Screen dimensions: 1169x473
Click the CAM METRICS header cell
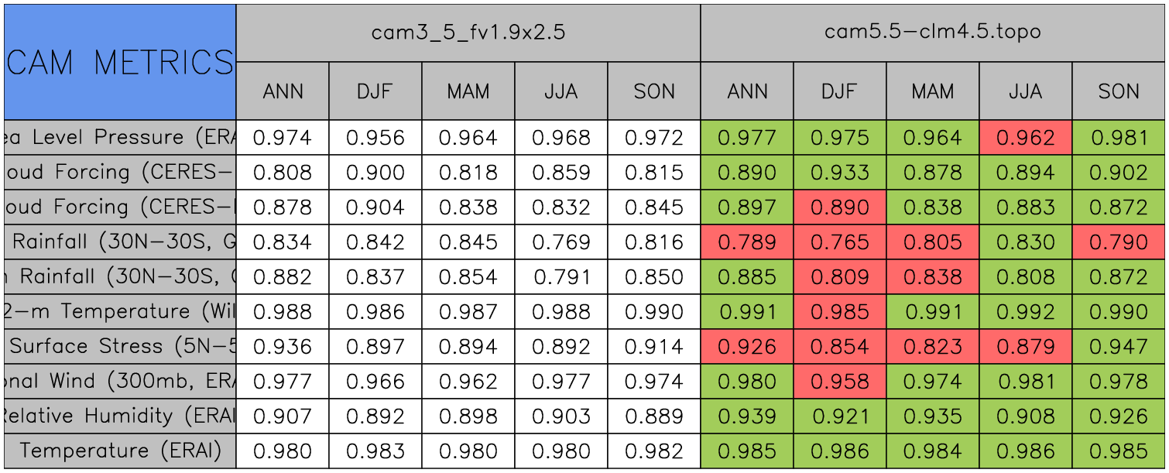(x=120, y=62)
